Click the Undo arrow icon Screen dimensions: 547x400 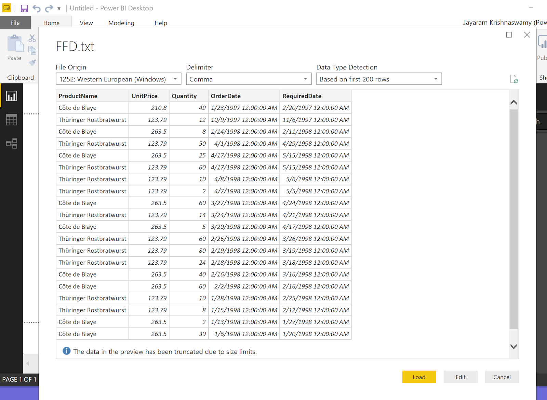click(x=37, y=8)
